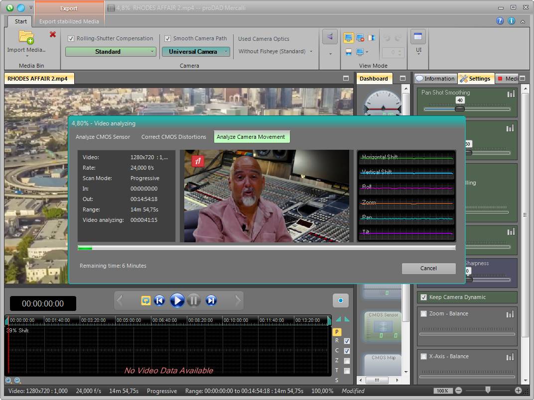Image resolution: width=534 pixels, height=400 pixels.
Task: Select the Correct CMOS Distortions step
Action: click(174, 137)
